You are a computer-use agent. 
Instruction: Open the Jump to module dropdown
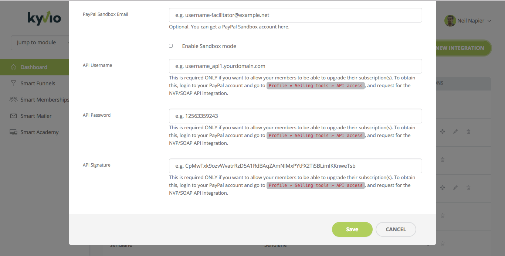(x=40, y=42)
